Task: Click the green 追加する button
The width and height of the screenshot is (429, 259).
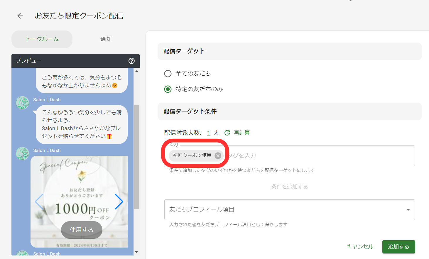Action: pyautogui.click(x=398, y=247)
